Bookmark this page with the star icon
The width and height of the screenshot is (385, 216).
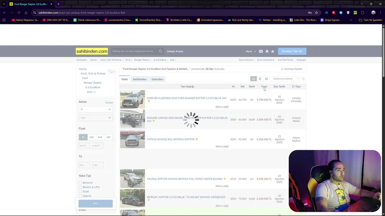(316, 13)
